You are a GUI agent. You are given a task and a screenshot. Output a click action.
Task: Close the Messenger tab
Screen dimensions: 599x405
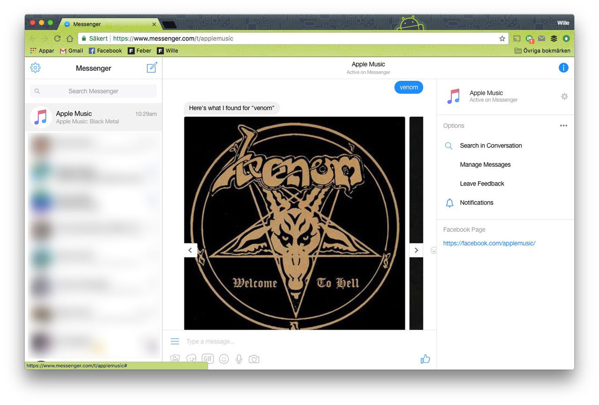(154, 24)
